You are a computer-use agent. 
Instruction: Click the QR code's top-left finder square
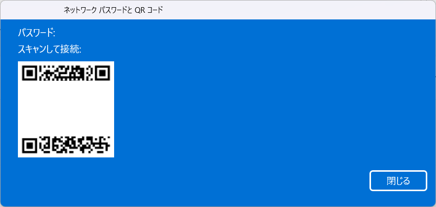coord(29,73)
